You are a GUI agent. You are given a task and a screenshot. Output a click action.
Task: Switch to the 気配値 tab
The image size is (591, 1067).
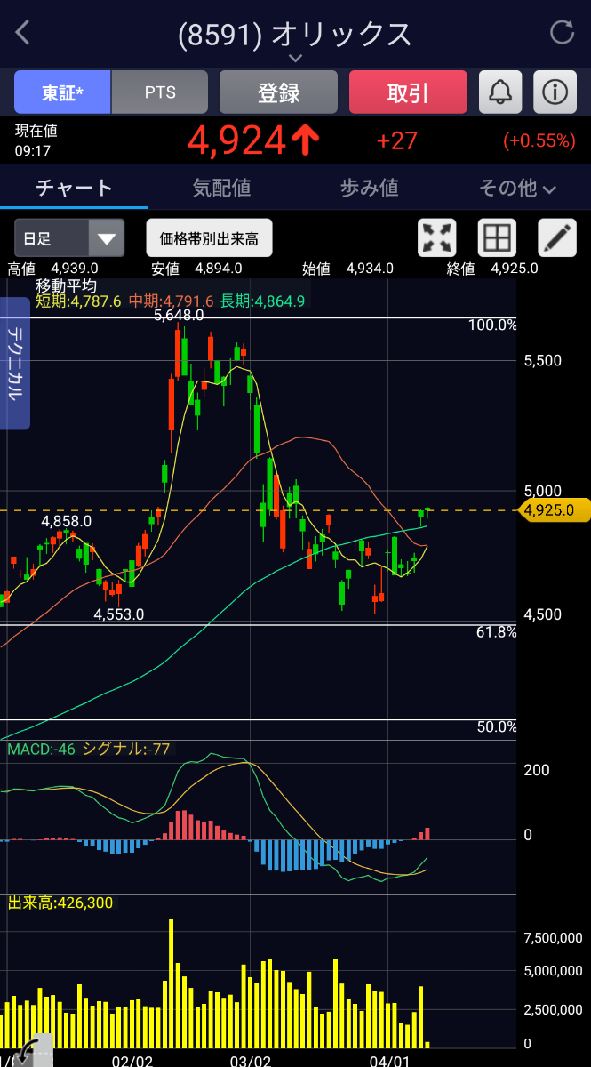(221, 188)
